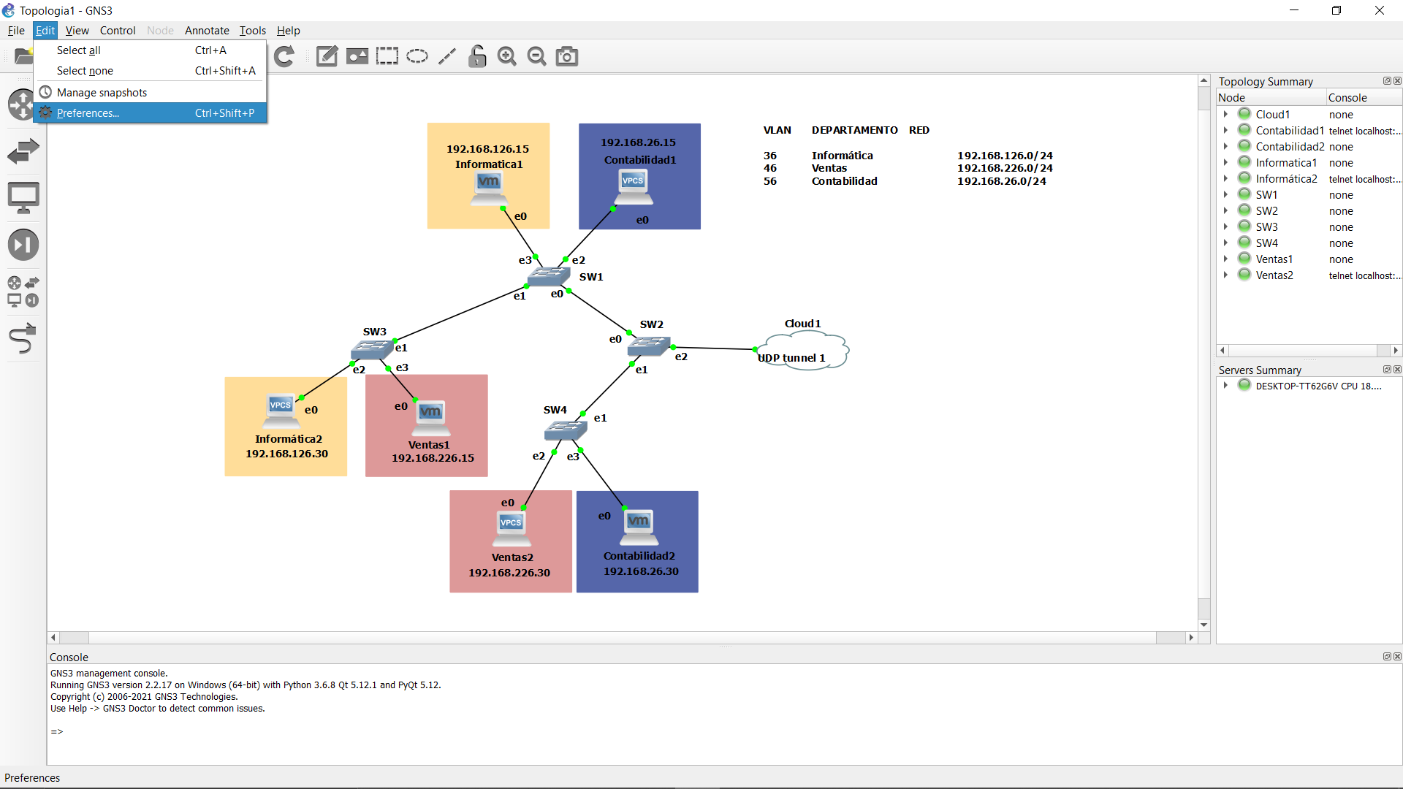Click the Add a note toolbar icon
The height and width of the screenshot is (789, 1403).
click(327, 56)
